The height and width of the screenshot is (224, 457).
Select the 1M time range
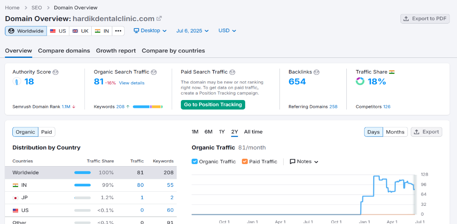point(195,132)
